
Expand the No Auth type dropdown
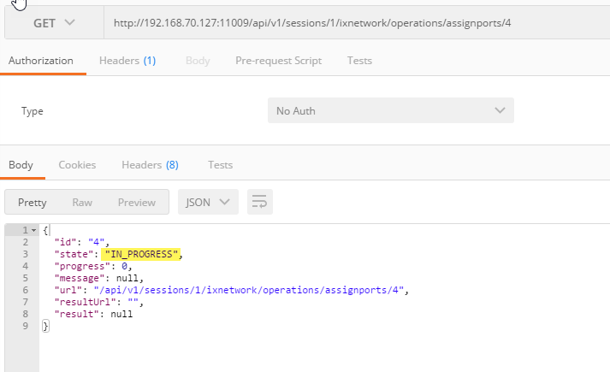(390, 110)
